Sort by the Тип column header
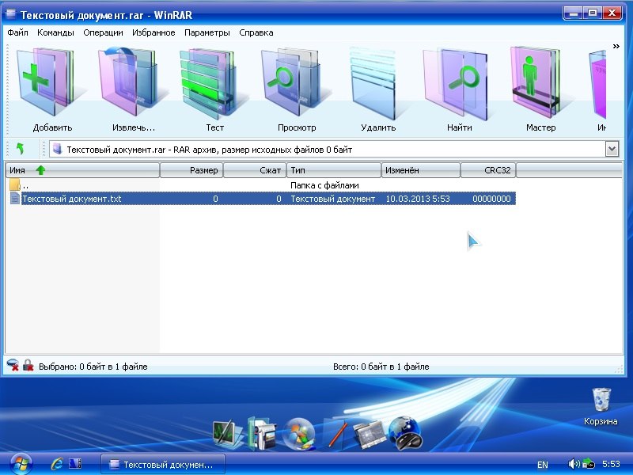This screenshot has height=475, width=633. (334, 170)
